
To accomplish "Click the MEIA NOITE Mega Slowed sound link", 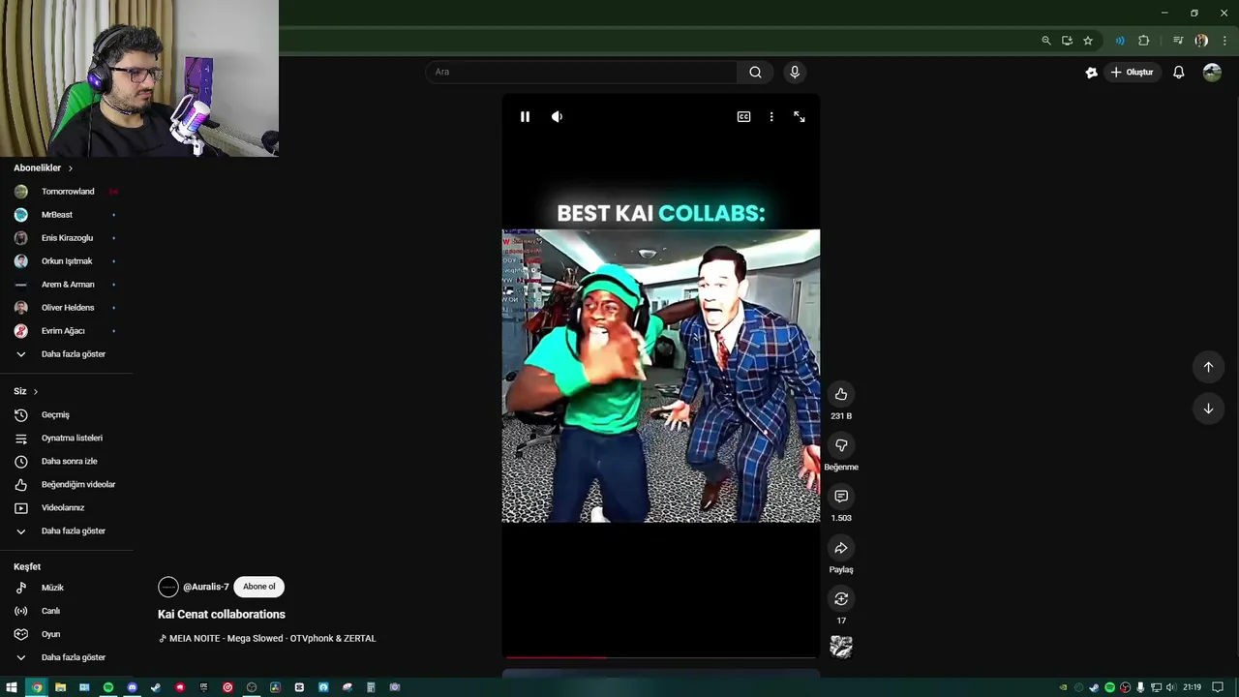I will click(272, 638).
